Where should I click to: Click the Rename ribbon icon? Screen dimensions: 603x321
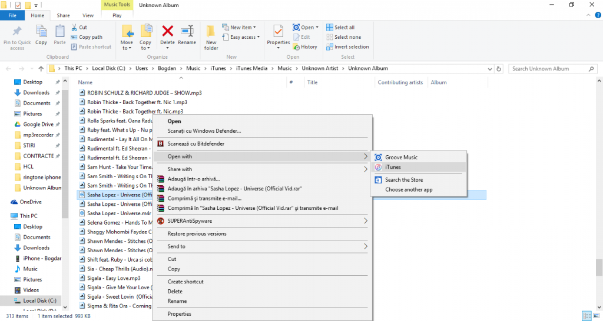187,31
